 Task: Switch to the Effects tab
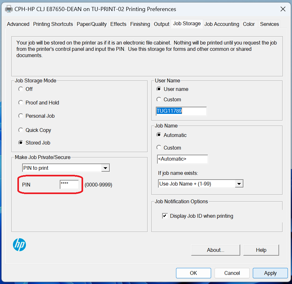tap(118, 24)
